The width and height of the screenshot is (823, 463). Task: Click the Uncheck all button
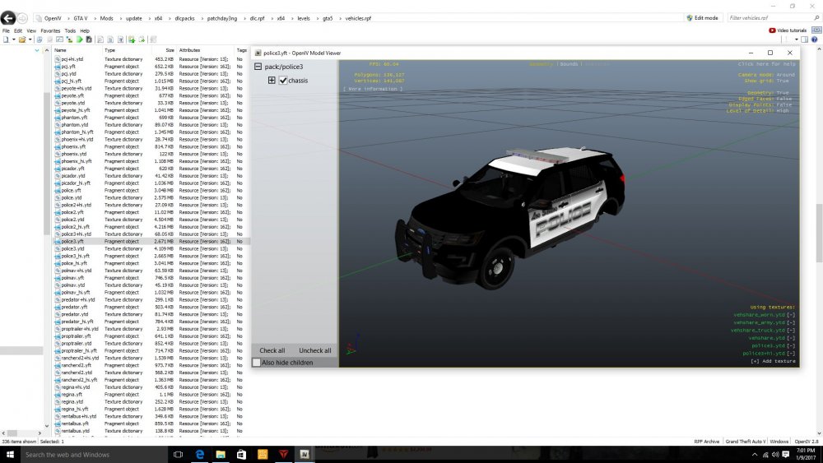[x=315, y=350]
